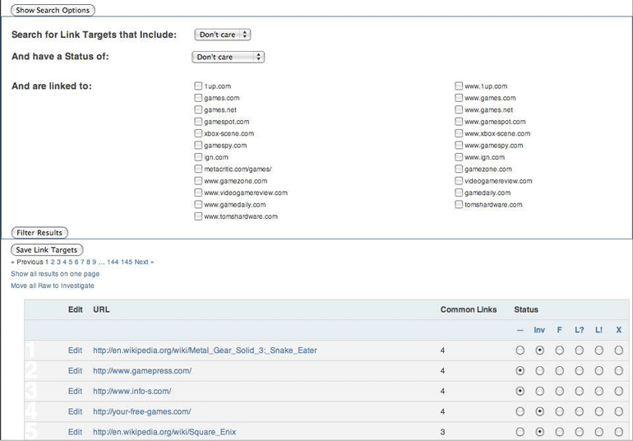Open the Metal Gear Solid 3 Wikipedia URL
This screenshot has height=441, width=633.
coord(205,350)
